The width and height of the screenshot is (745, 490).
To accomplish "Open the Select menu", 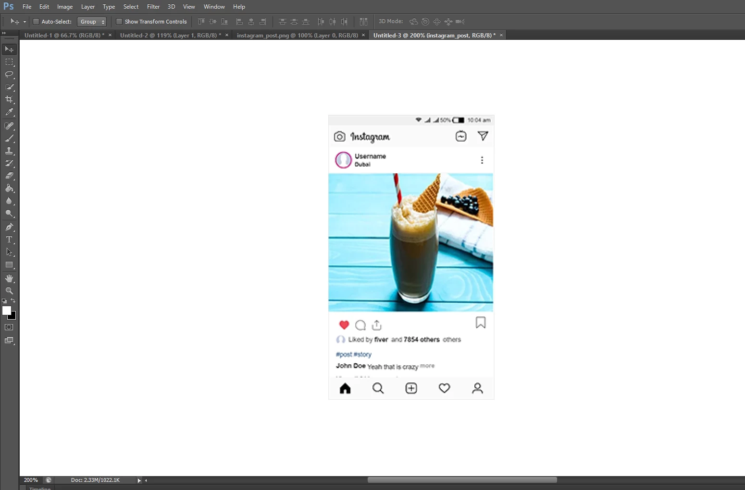I will click(131, 7).
